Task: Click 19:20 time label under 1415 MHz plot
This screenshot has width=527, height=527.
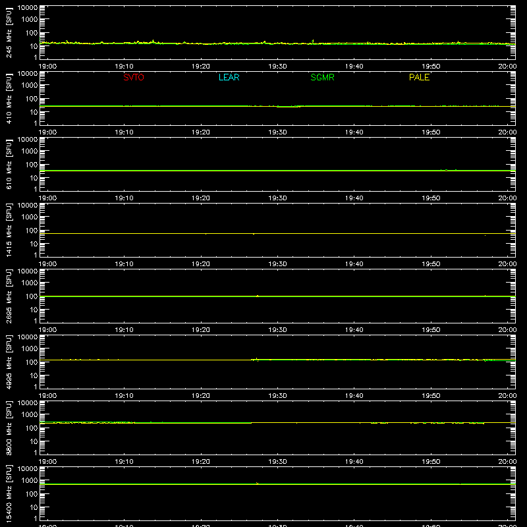Action: coord(201,264)
